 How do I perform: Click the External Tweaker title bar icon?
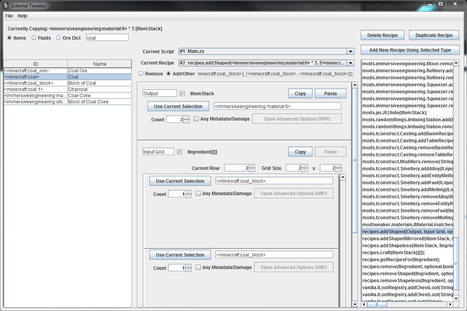[x=7, y=5]
